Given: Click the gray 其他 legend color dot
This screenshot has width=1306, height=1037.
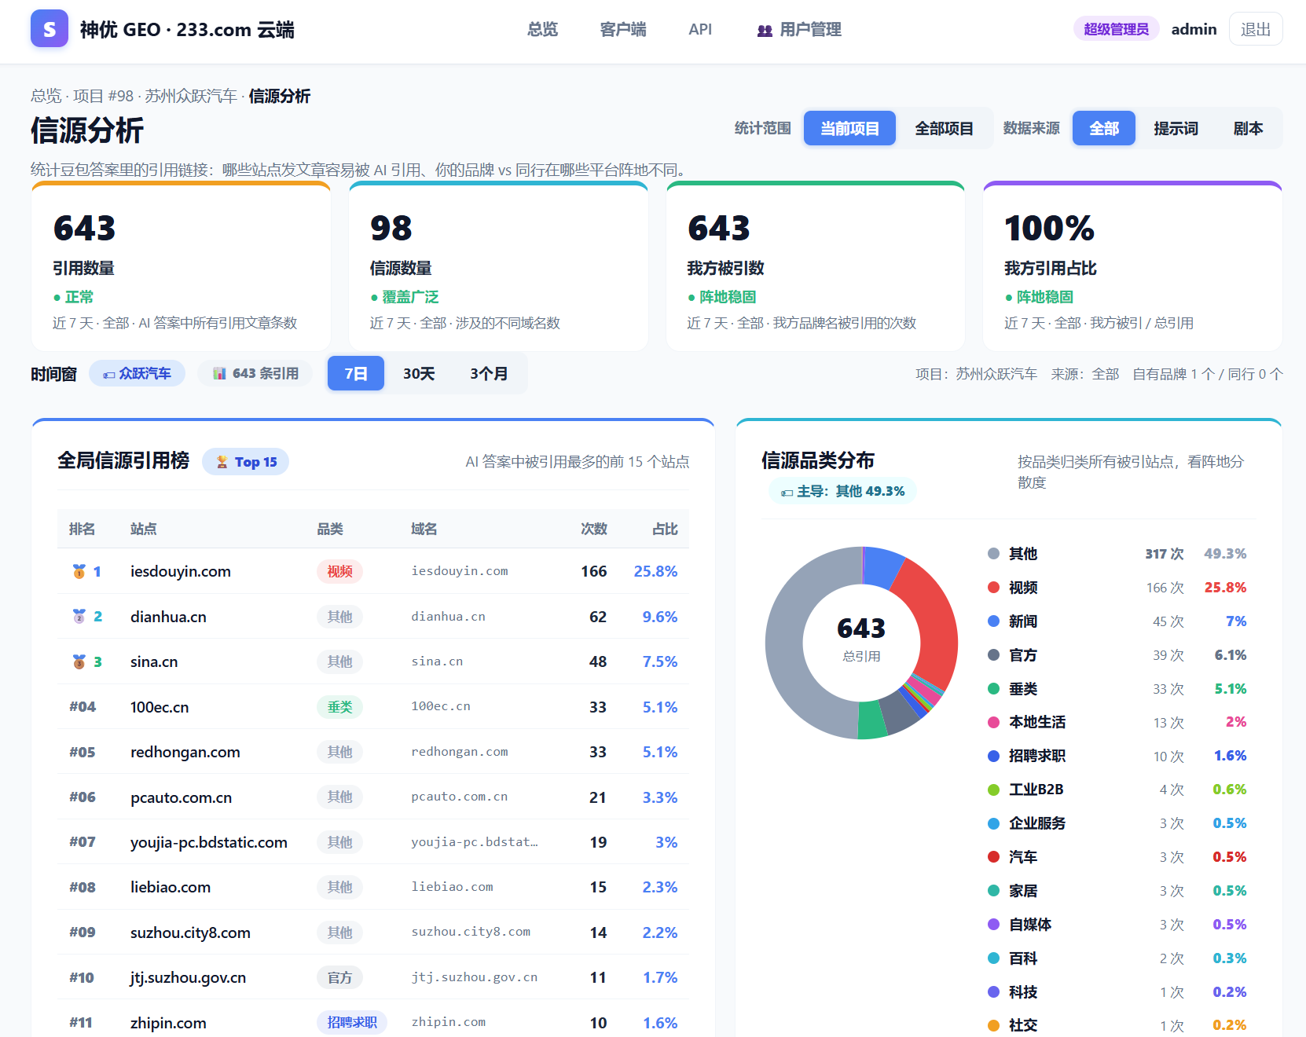Looking at the screenshot, I should tap(993, 554).
